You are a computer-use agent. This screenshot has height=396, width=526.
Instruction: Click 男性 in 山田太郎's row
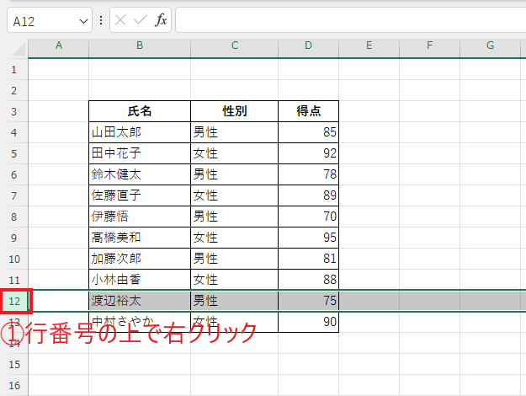(235, 132)
